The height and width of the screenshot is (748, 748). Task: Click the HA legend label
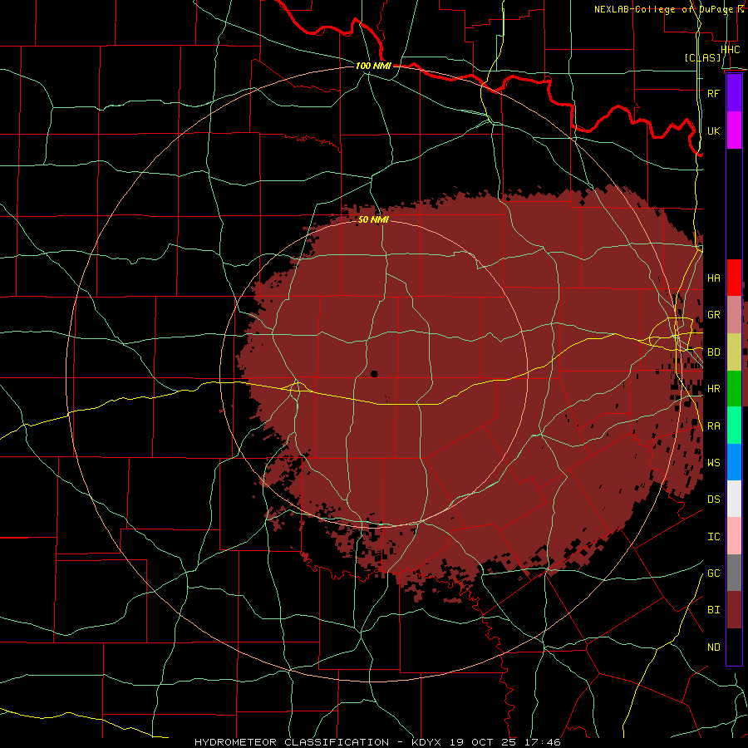[x=714, y=278]
